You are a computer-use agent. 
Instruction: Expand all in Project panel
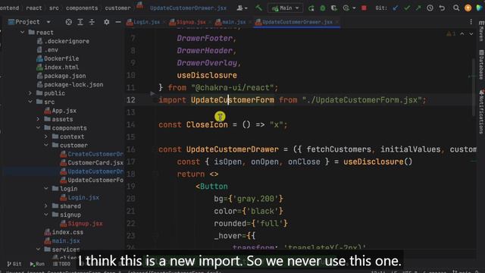coord(80,22)
